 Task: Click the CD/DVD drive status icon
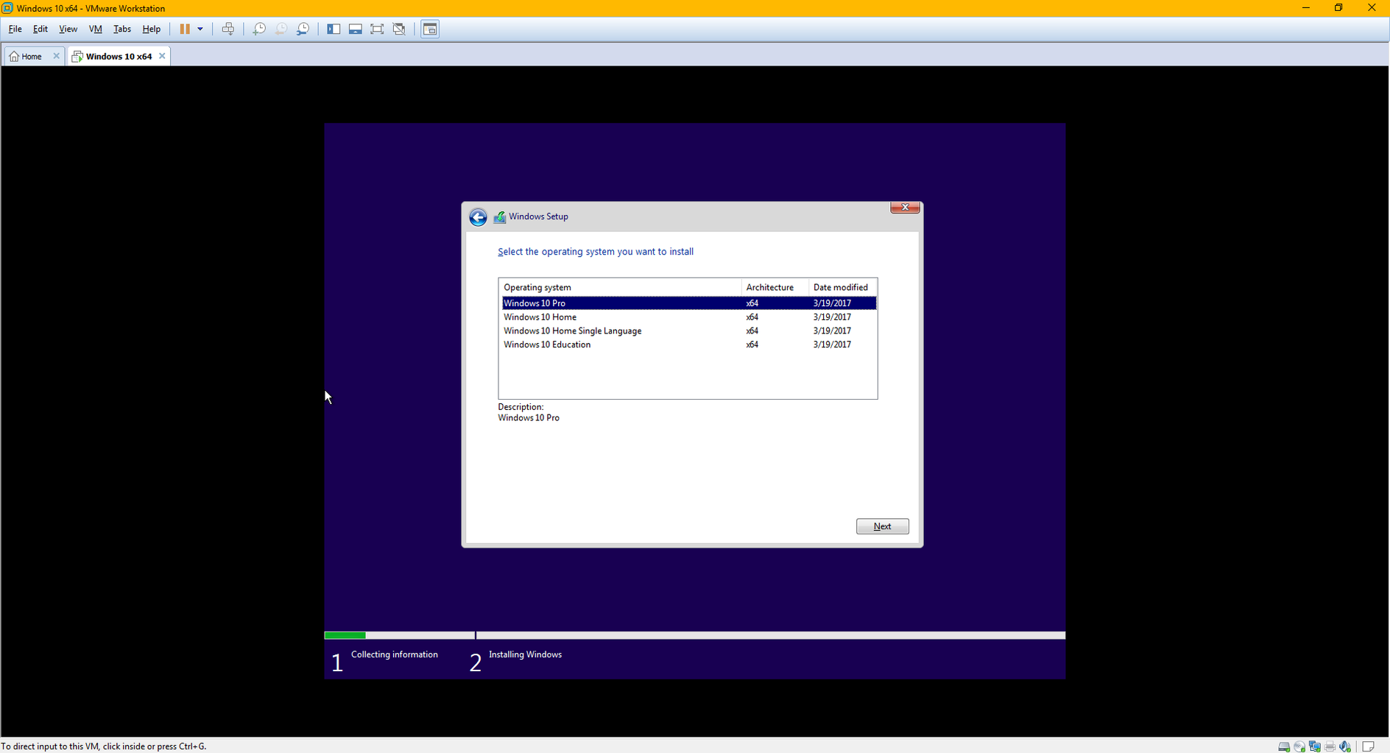1299,746
